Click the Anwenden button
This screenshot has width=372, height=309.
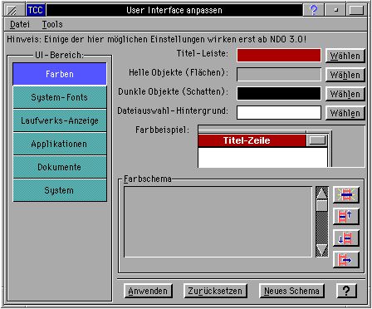click(x=148, y=291)
